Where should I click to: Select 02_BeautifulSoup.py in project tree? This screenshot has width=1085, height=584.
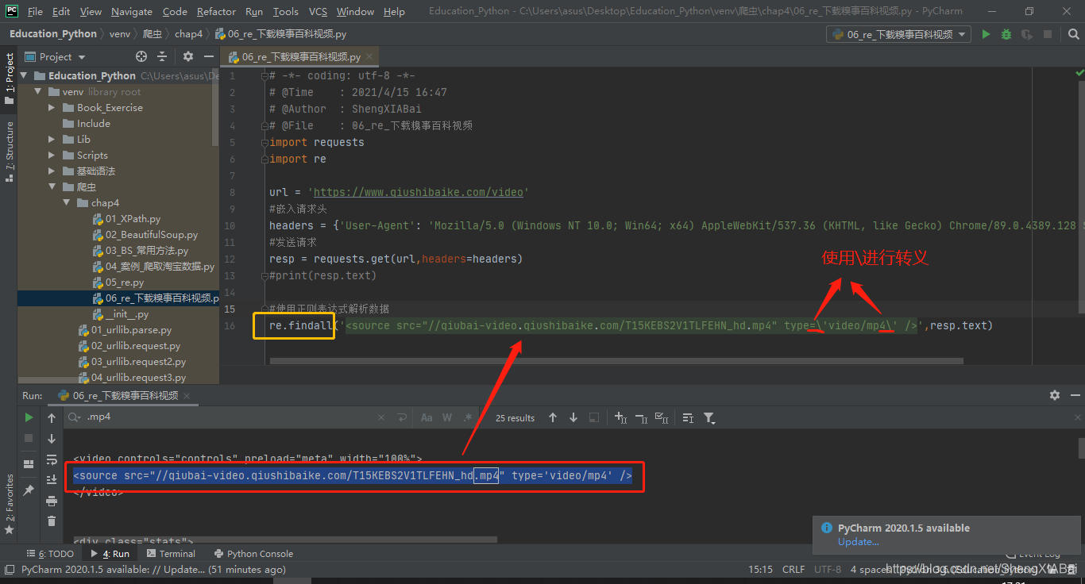click(x=151, y=234)
